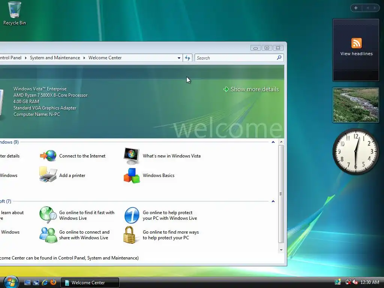Click the Windows Sidebar tray icon
384x288 pixels.
338,282
